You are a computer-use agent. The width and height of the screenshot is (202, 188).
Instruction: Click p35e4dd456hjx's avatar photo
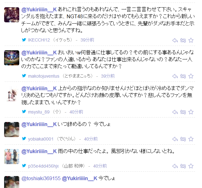coord(12,157)
